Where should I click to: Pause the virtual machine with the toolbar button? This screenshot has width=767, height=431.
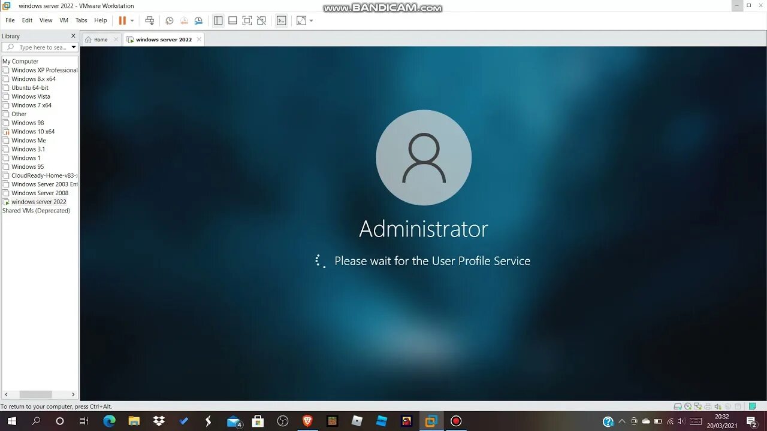click(x=122, y=20)
